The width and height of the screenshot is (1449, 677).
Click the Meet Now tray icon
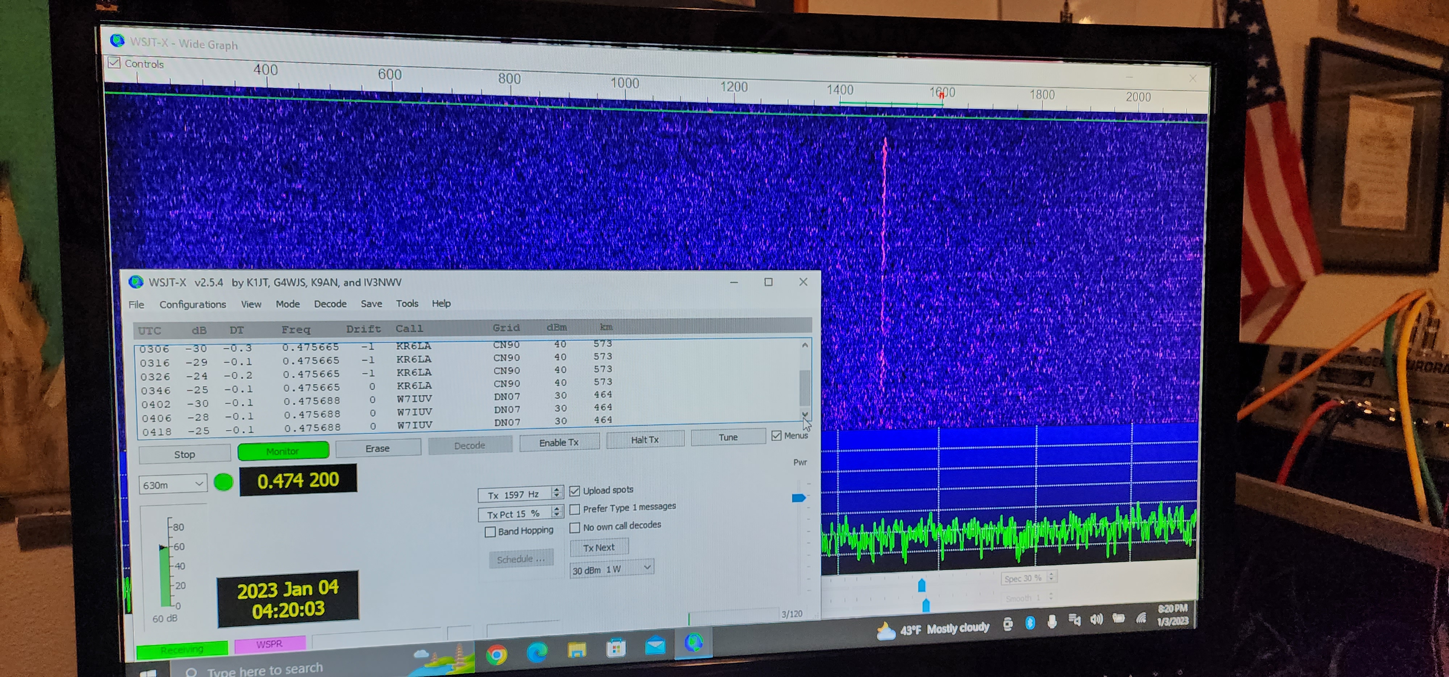click(x=1008, y=624)
